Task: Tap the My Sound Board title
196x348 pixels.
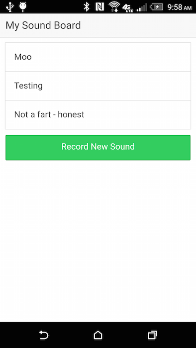Action: click(x=43, y=25)
